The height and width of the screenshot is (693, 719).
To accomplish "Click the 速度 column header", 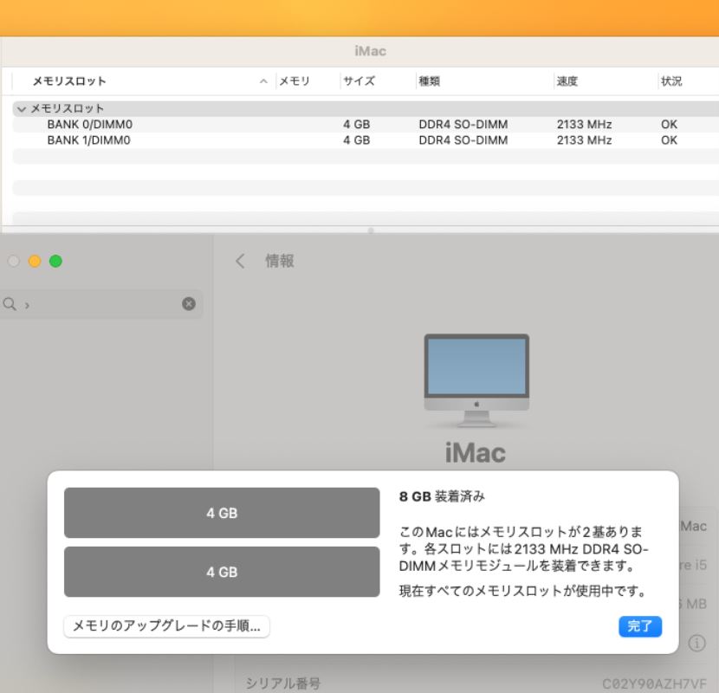I will coord(567,81).
